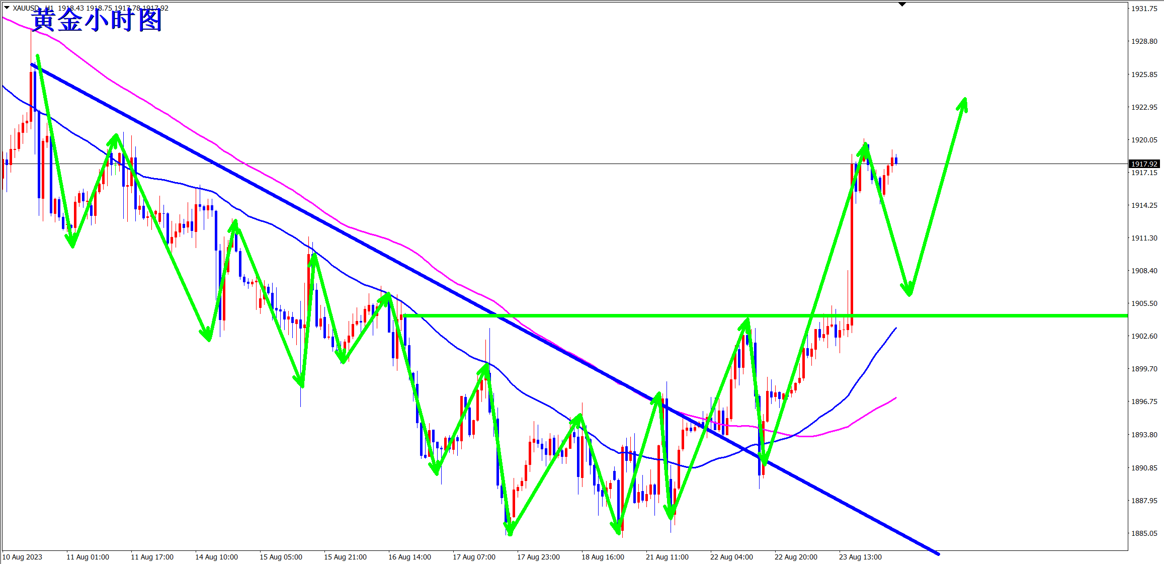Viewport: 1164px width, 564px height.
Task: Click the 16 Aug 14:00 time label
Action: tap(409, 557)
